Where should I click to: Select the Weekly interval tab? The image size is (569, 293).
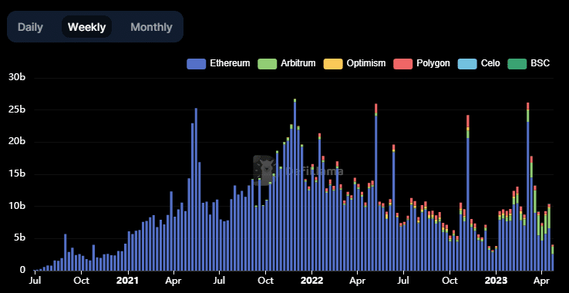[x=86, y=27]
